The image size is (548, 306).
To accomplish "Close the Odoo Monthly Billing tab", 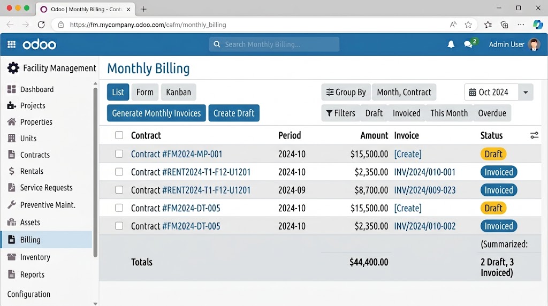I will 128,10.
